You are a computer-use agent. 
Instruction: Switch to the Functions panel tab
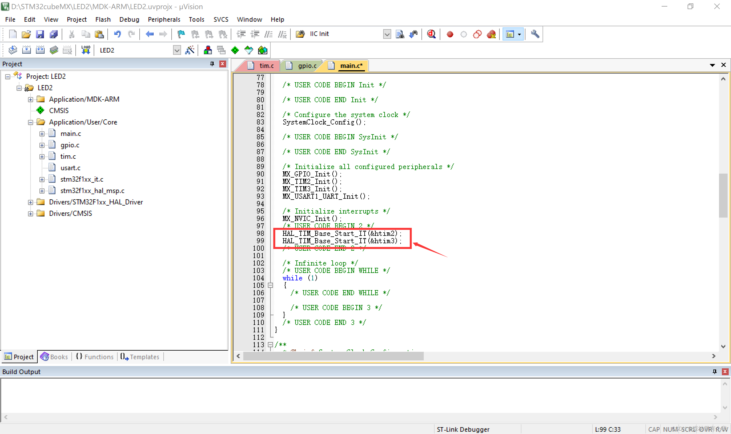(95, 357)
